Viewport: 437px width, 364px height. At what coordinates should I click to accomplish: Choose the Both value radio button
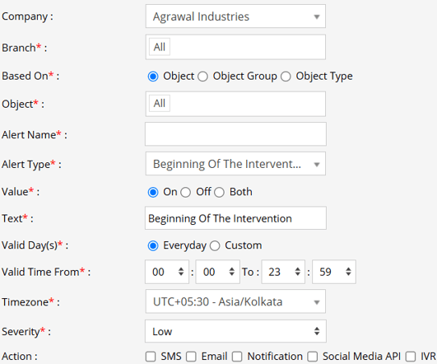(220, 192)
